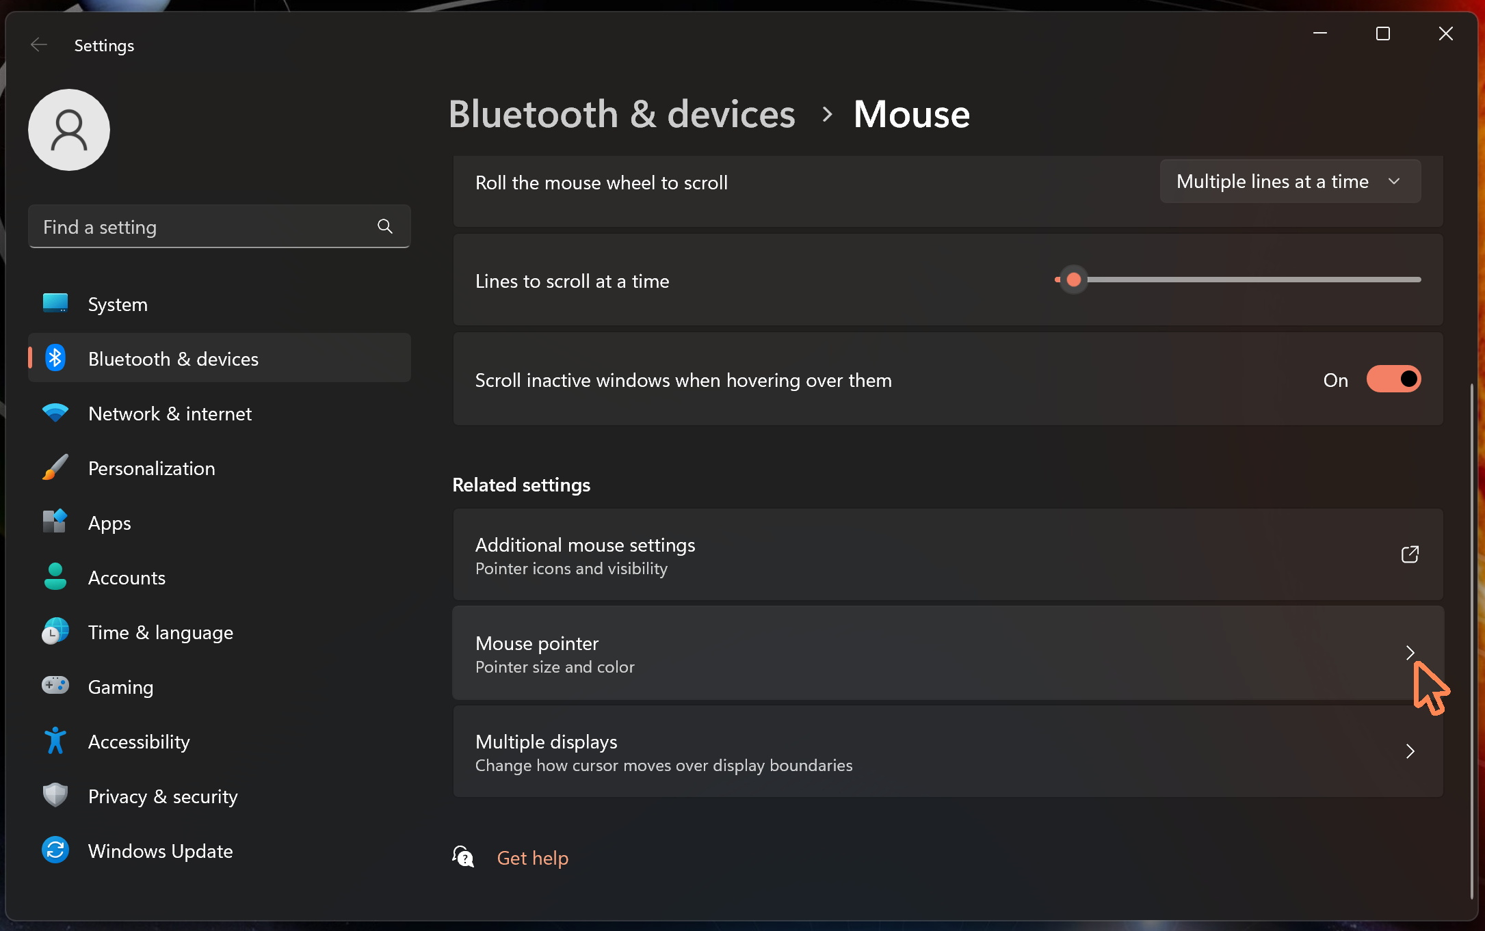
Task: Open Mouse pointer chevron arrow
Action: tap(1410, 653)
